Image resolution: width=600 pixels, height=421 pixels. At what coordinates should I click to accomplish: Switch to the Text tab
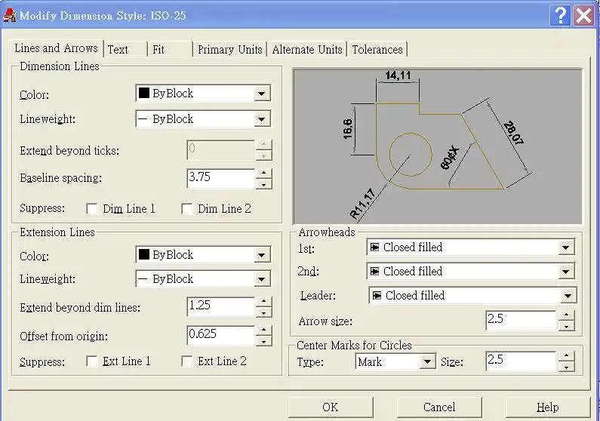tap(125, 49)
